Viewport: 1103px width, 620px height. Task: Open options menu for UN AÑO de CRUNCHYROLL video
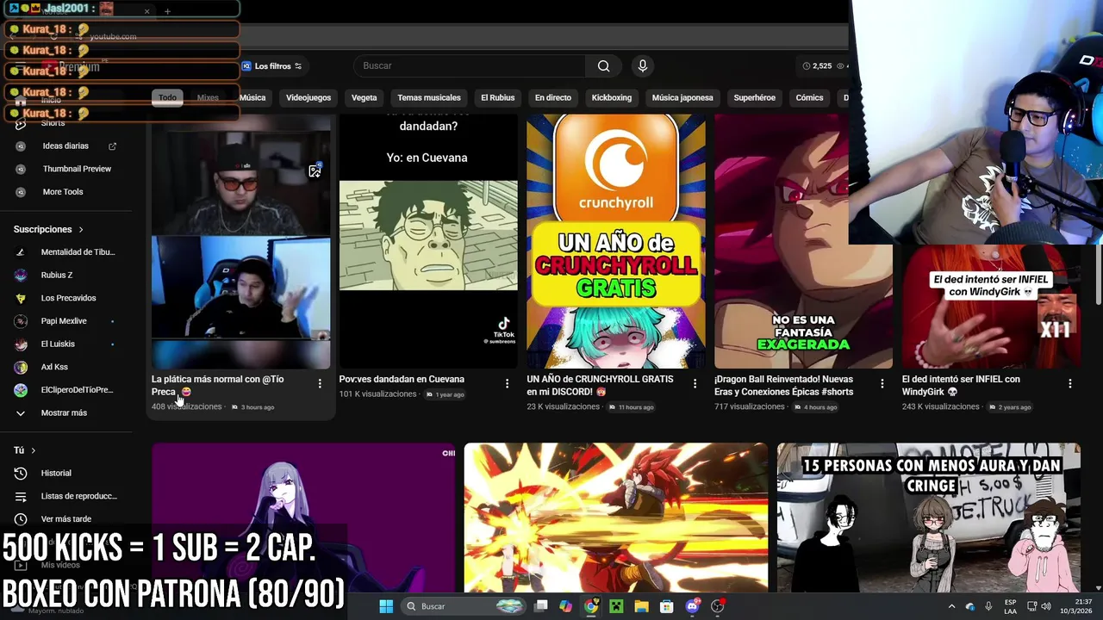click(x=695, y=384)
